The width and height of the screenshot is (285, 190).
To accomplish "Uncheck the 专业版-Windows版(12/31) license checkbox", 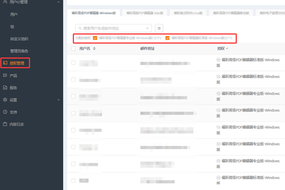I will click(x=95, y=38).
